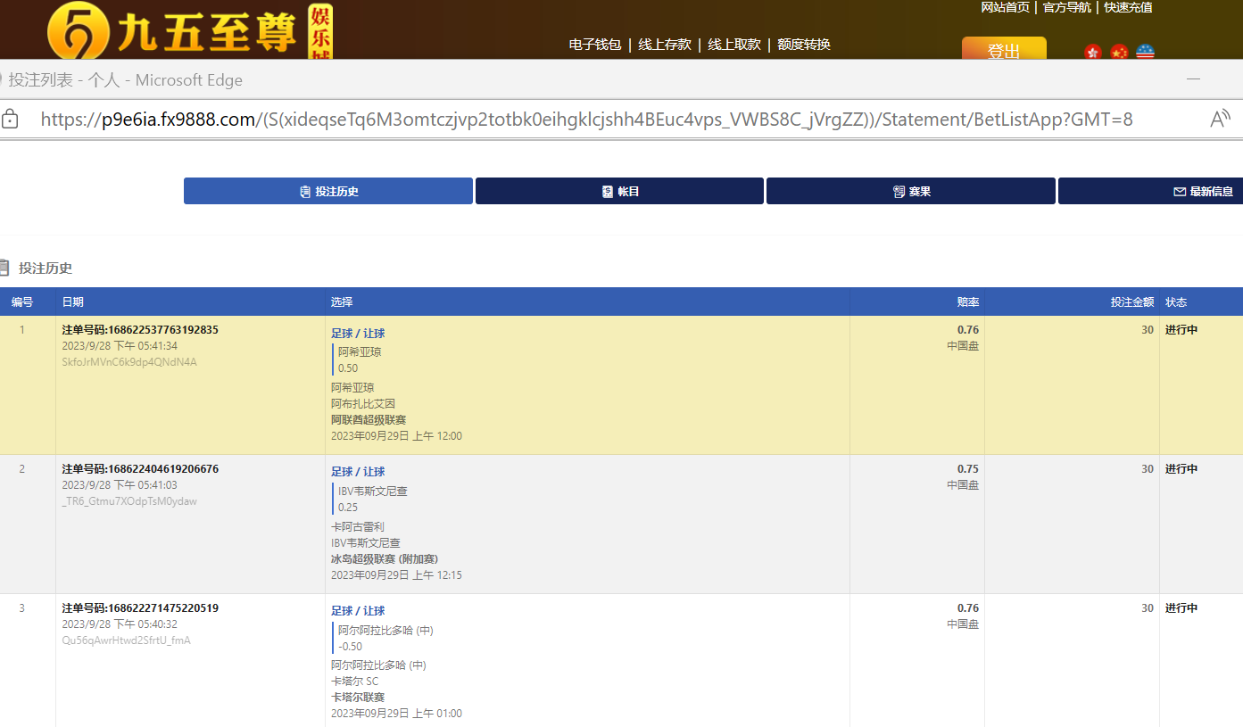
Task: Click the 九五至尊 gold coin logo
Action: point(79,33)
